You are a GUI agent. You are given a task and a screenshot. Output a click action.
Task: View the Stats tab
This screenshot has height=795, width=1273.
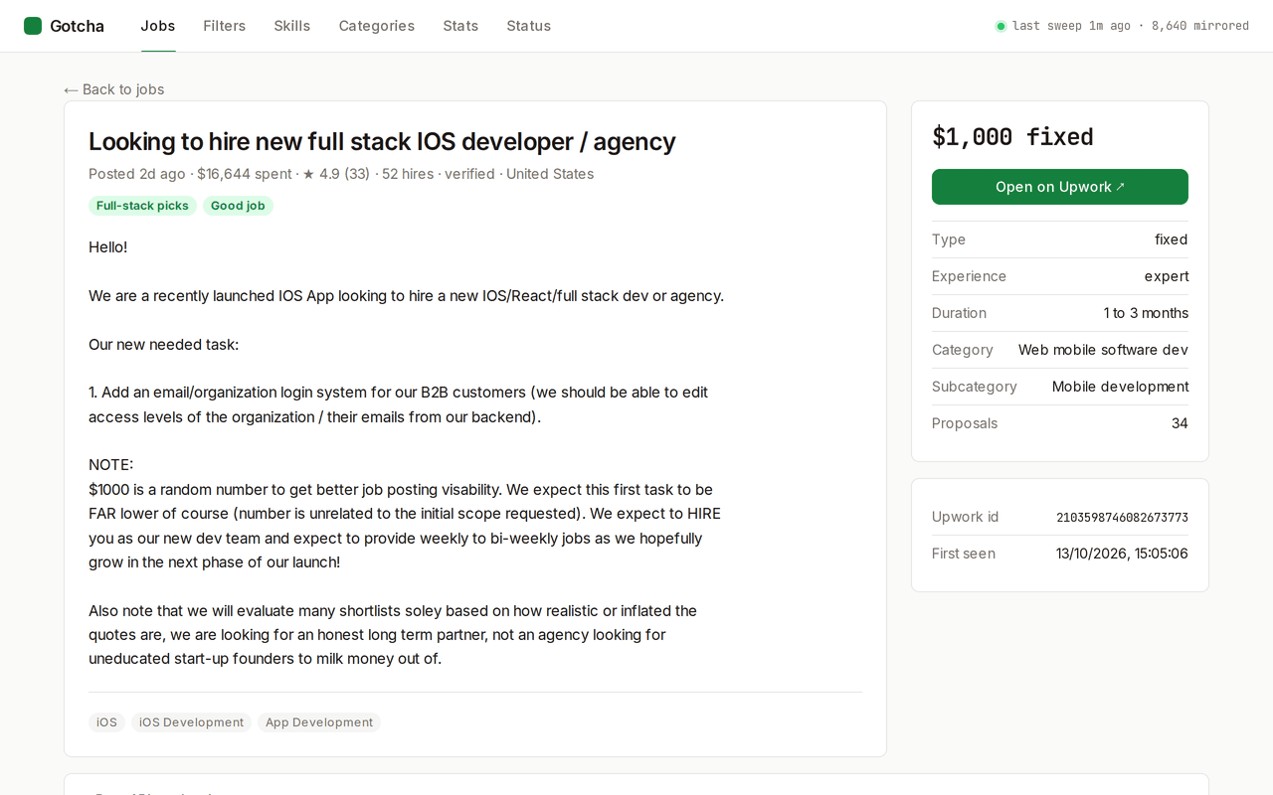click(x=460, y=26)
